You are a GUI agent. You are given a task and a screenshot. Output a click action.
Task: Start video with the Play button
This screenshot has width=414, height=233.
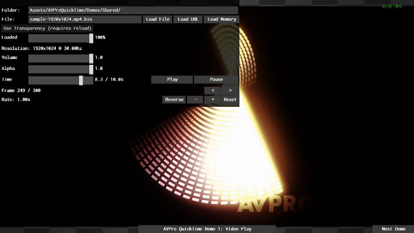pos(172,80)
